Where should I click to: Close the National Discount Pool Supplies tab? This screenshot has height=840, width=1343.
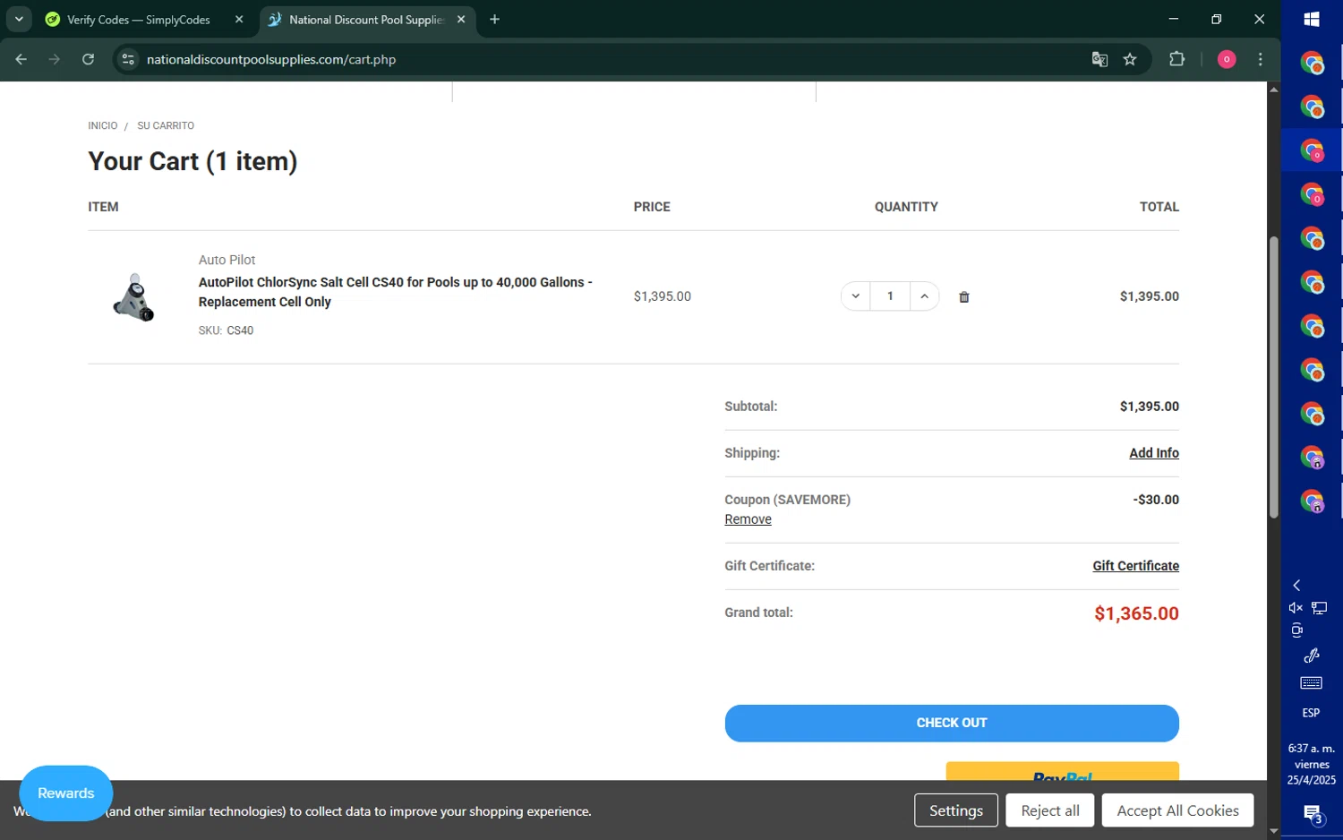[461, 19]
